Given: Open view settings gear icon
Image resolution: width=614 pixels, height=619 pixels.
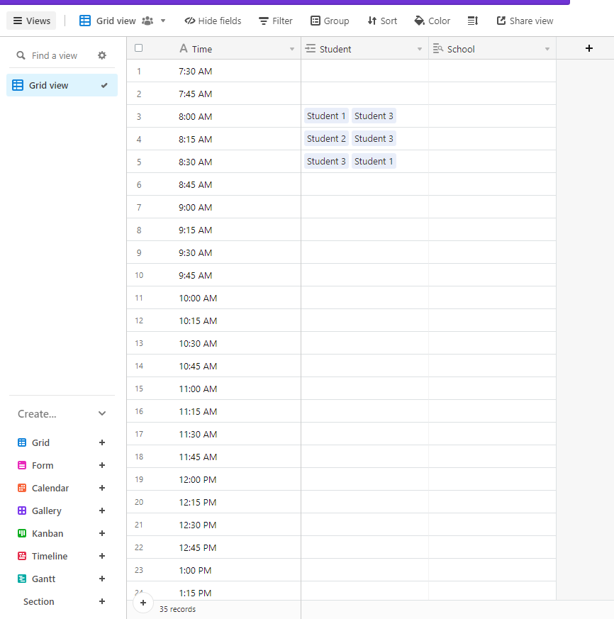Looking at the screenshot, I should [102, 55].
